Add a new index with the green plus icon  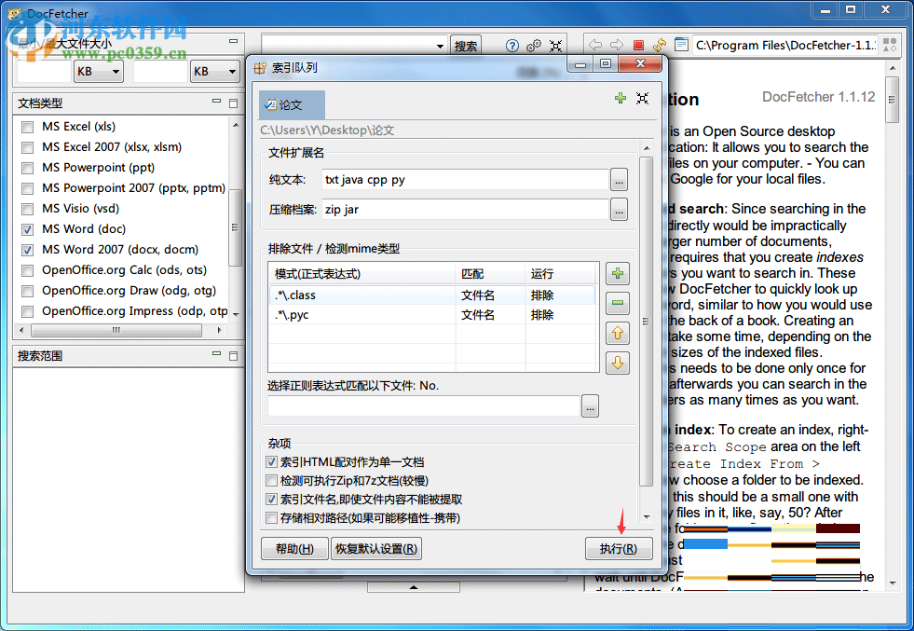point(621,98)
